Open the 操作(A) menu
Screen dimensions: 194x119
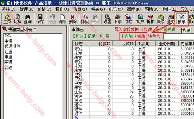coord(62,9)
